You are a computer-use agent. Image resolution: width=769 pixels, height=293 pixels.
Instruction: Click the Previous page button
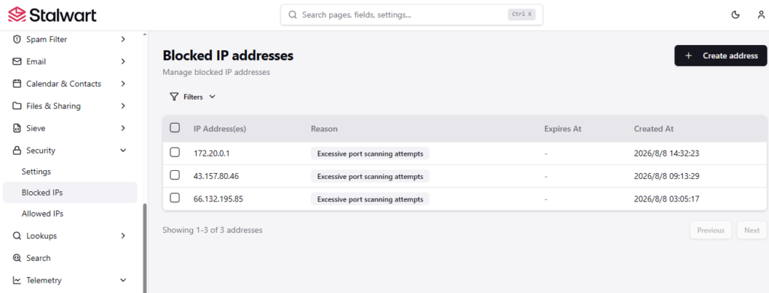point(710,230)
